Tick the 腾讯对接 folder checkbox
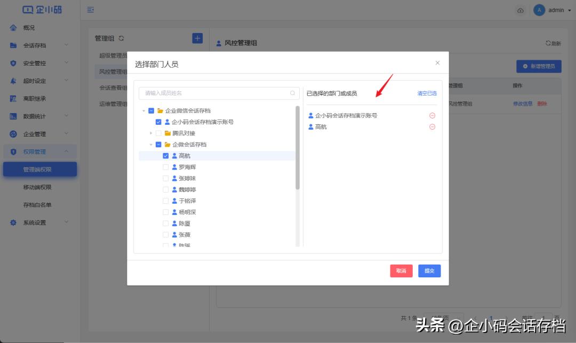The image size is (576, 343). coord(158,133)
